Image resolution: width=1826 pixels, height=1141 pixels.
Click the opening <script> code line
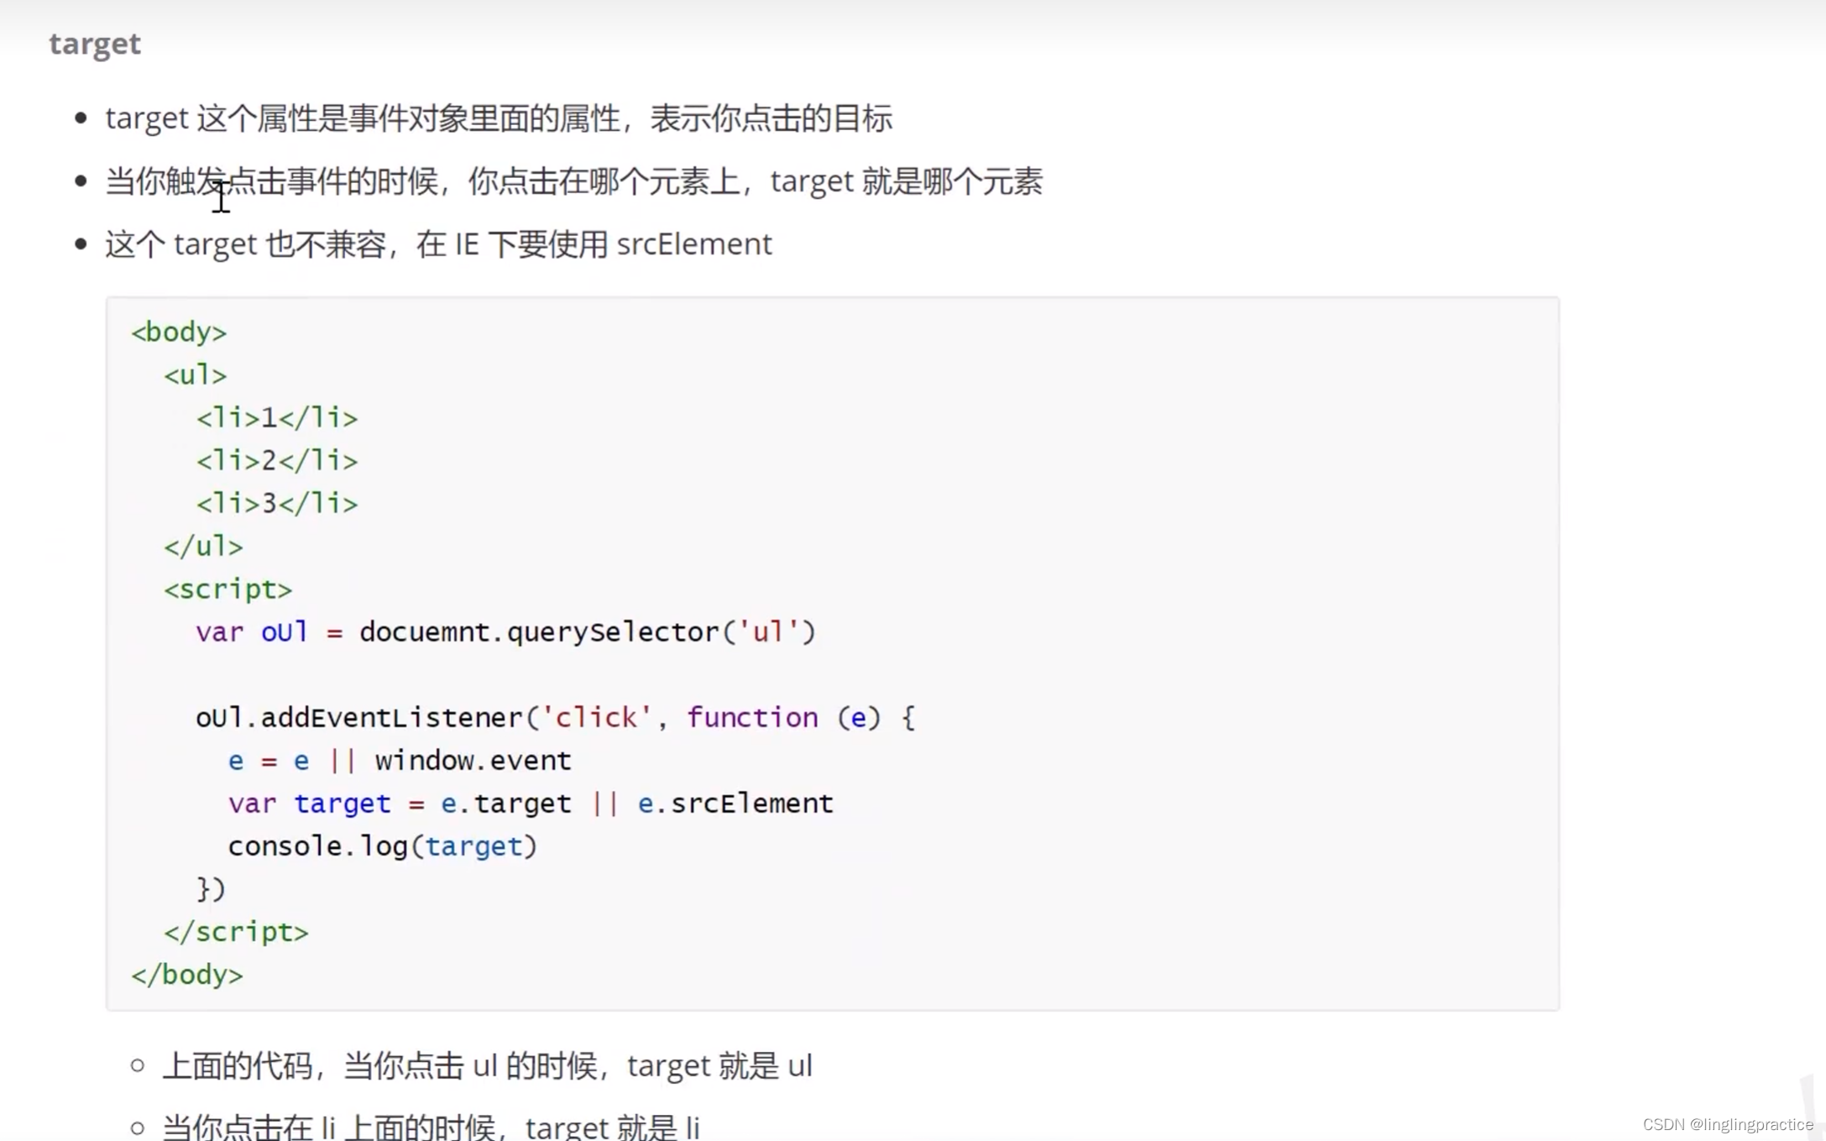(228, 589)
